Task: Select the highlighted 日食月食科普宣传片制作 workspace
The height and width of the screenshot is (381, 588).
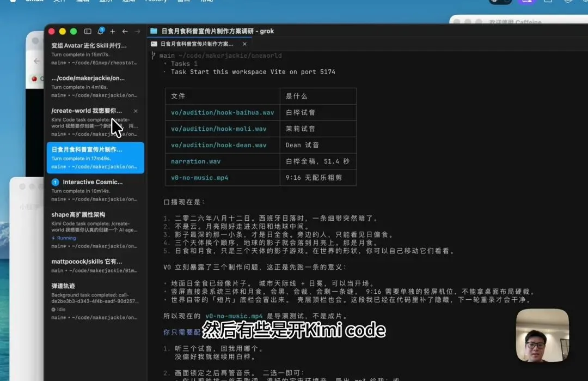Action: point(95,158)
